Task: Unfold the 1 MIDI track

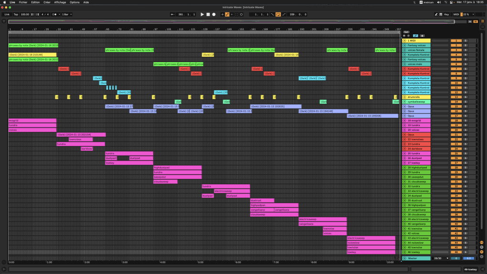Action: pyautogui.click(x=404, y=41)
